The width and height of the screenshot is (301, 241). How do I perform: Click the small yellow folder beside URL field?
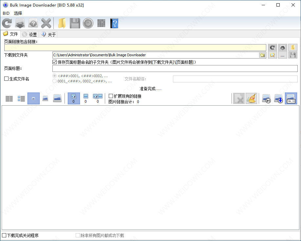(293, 47)
